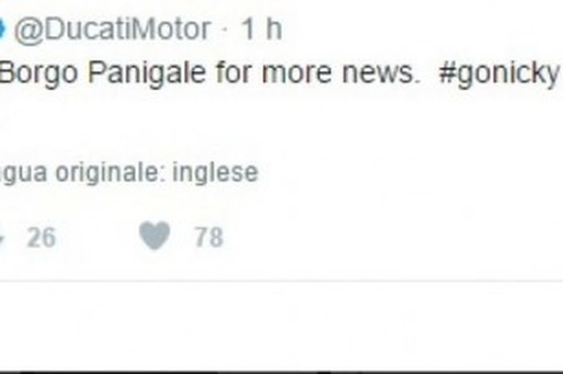
Task: Click the dot separator after @DucatiMotor
Action: coord(225,30)
